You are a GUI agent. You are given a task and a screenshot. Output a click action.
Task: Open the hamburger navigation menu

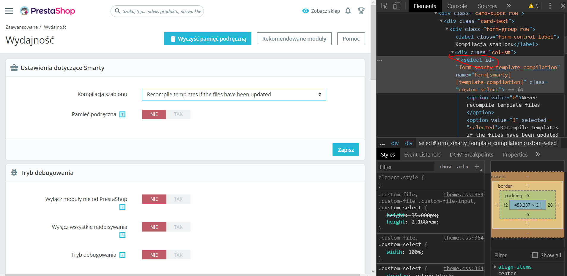tap(9, 11)
